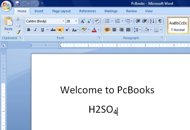Cut the selection with scissors icon
The image size is (190, 130).
(18, 19)
